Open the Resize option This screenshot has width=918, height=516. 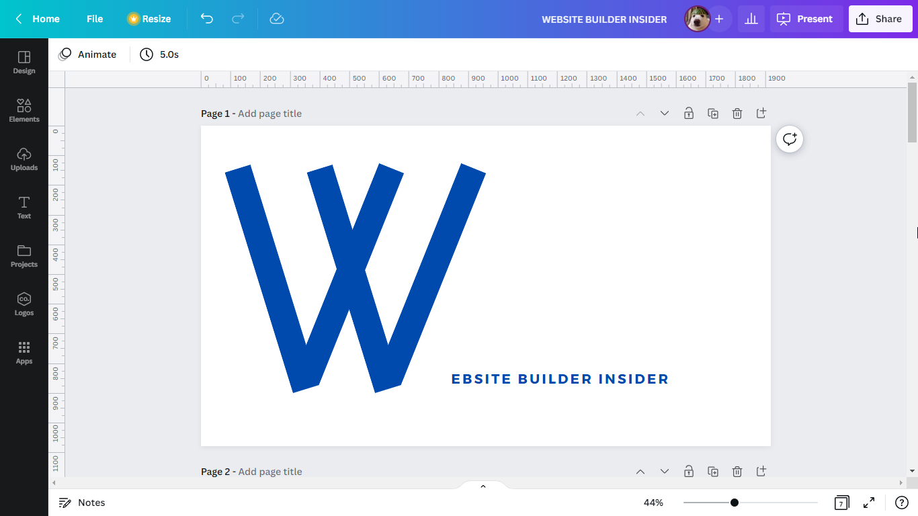click(149, 19)
